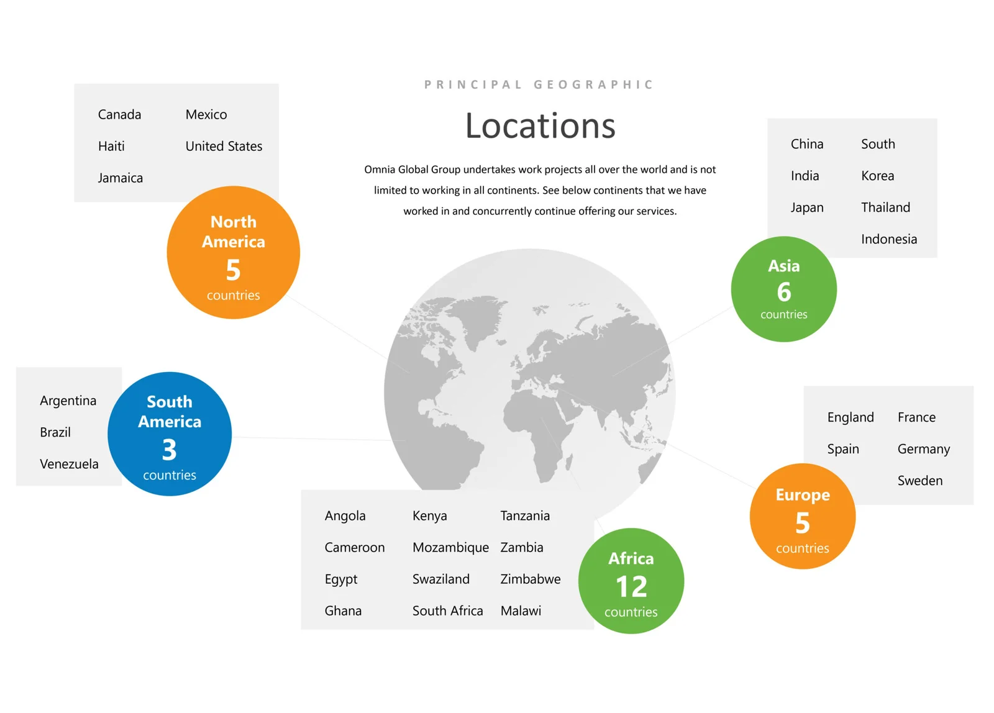Select the Omnia Global Group description paragraph
The height and width of the screenshot is (713, 994).
tap(540, 190)
